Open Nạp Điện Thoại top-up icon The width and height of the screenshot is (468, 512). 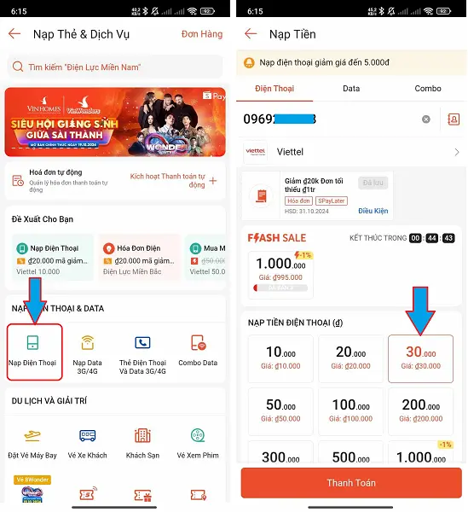pyautogui.click(x=32, y=342)
